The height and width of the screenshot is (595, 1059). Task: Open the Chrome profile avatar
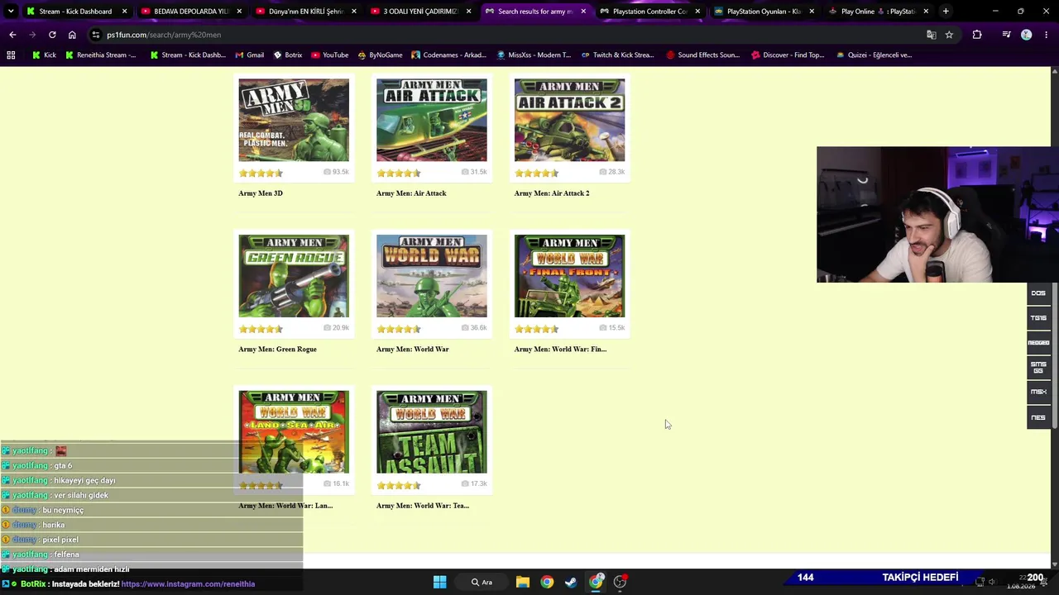[1027, 35]
